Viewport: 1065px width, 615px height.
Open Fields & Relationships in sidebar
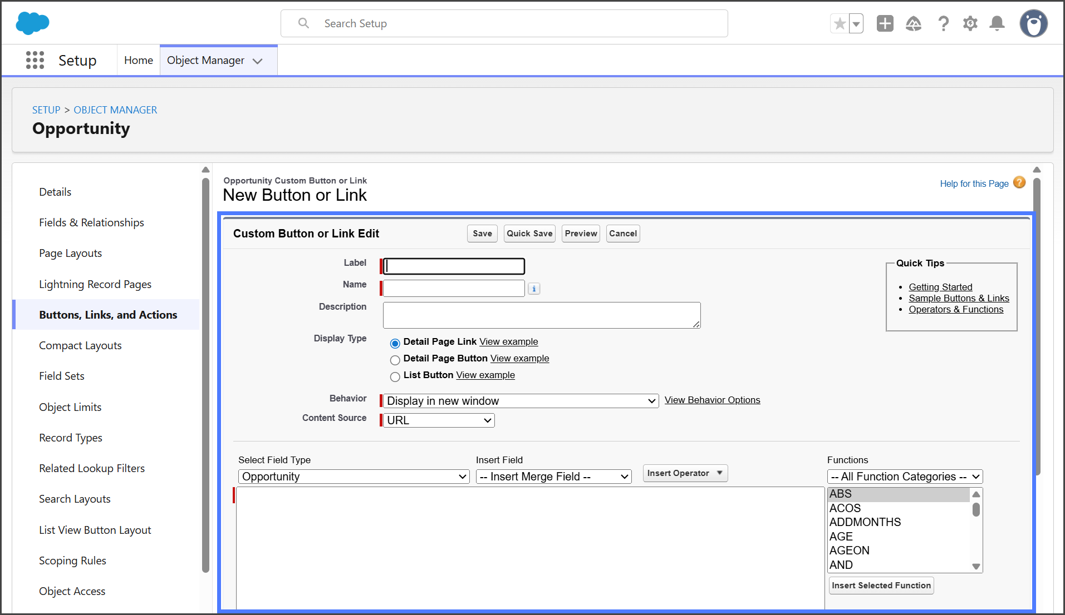(91, 222)
